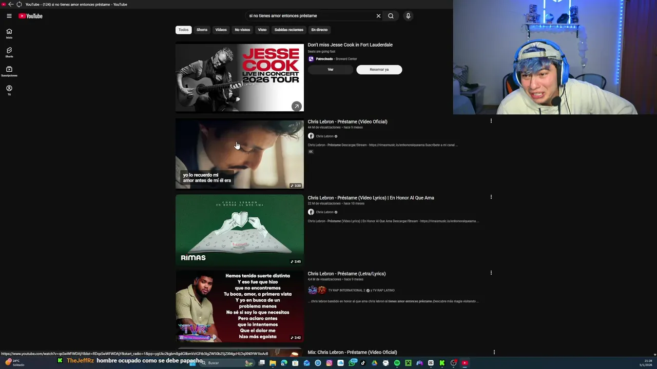Open File Explorer from the taskbar
657x369 pixels.
273,363
